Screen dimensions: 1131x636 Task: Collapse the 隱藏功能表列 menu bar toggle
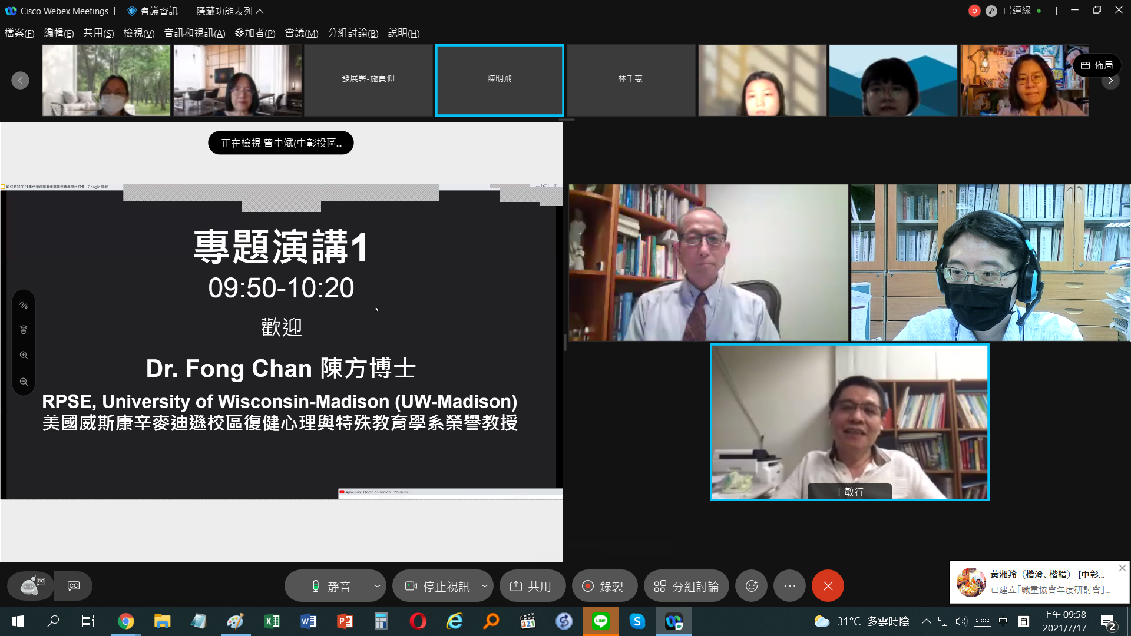pyautogui.click(x=230, y=11)
